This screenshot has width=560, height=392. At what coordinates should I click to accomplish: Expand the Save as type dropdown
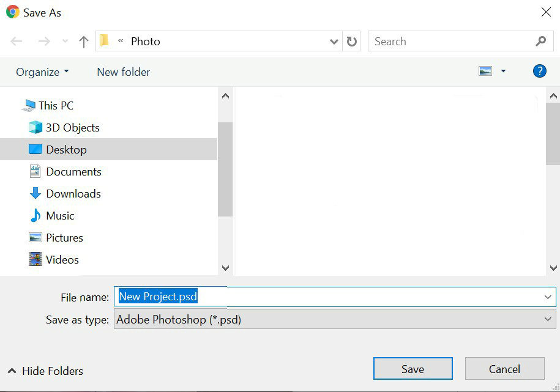coord(547,319)
